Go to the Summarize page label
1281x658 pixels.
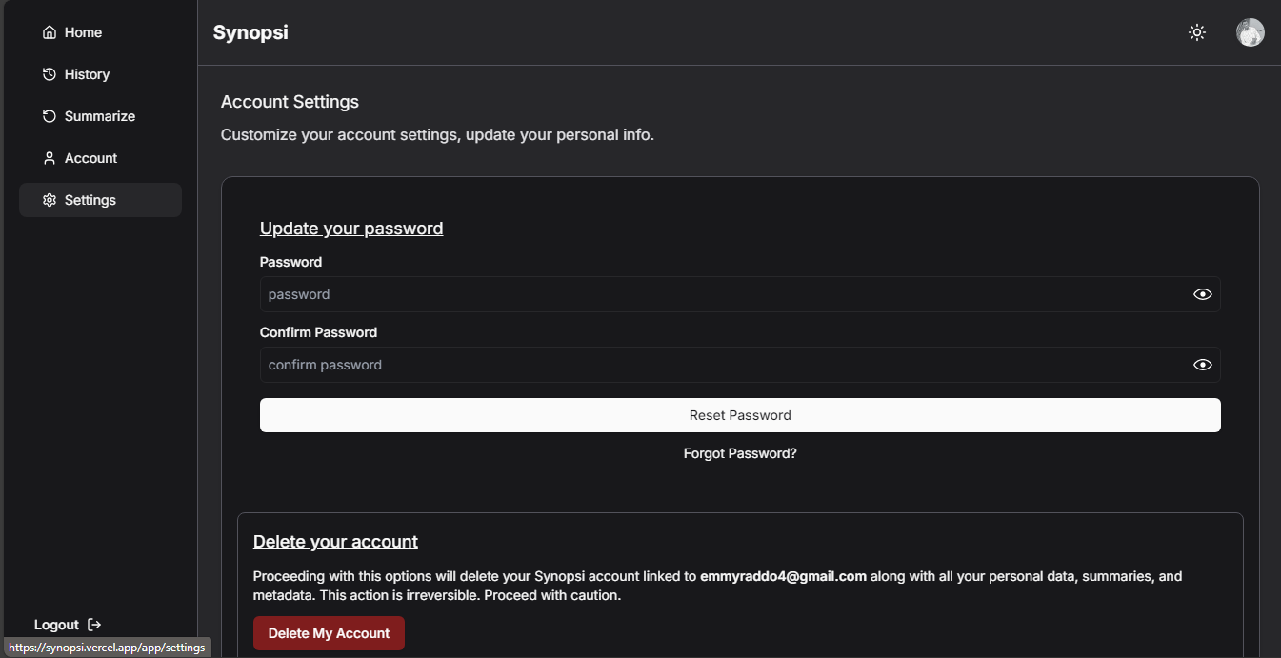pyautogui.click(x=100, y=116)
